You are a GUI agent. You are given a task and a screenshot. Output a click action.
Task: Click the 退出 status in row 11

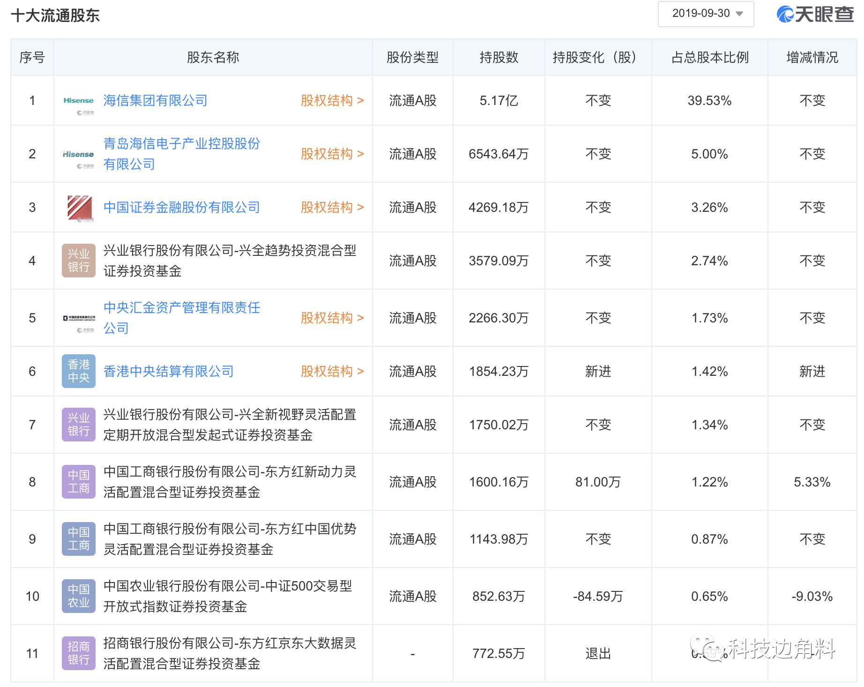point(598,654)
